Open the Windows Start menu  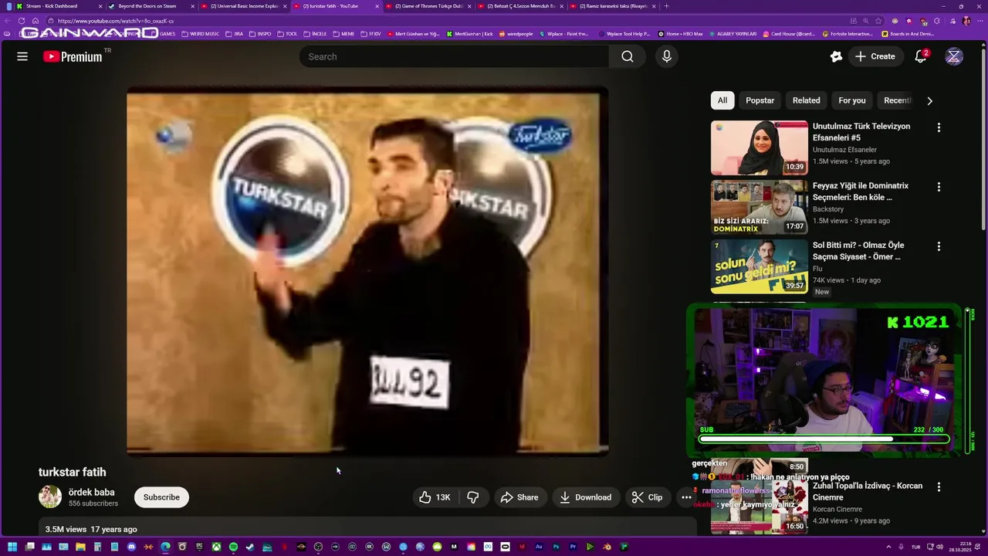tap(12, 548)
